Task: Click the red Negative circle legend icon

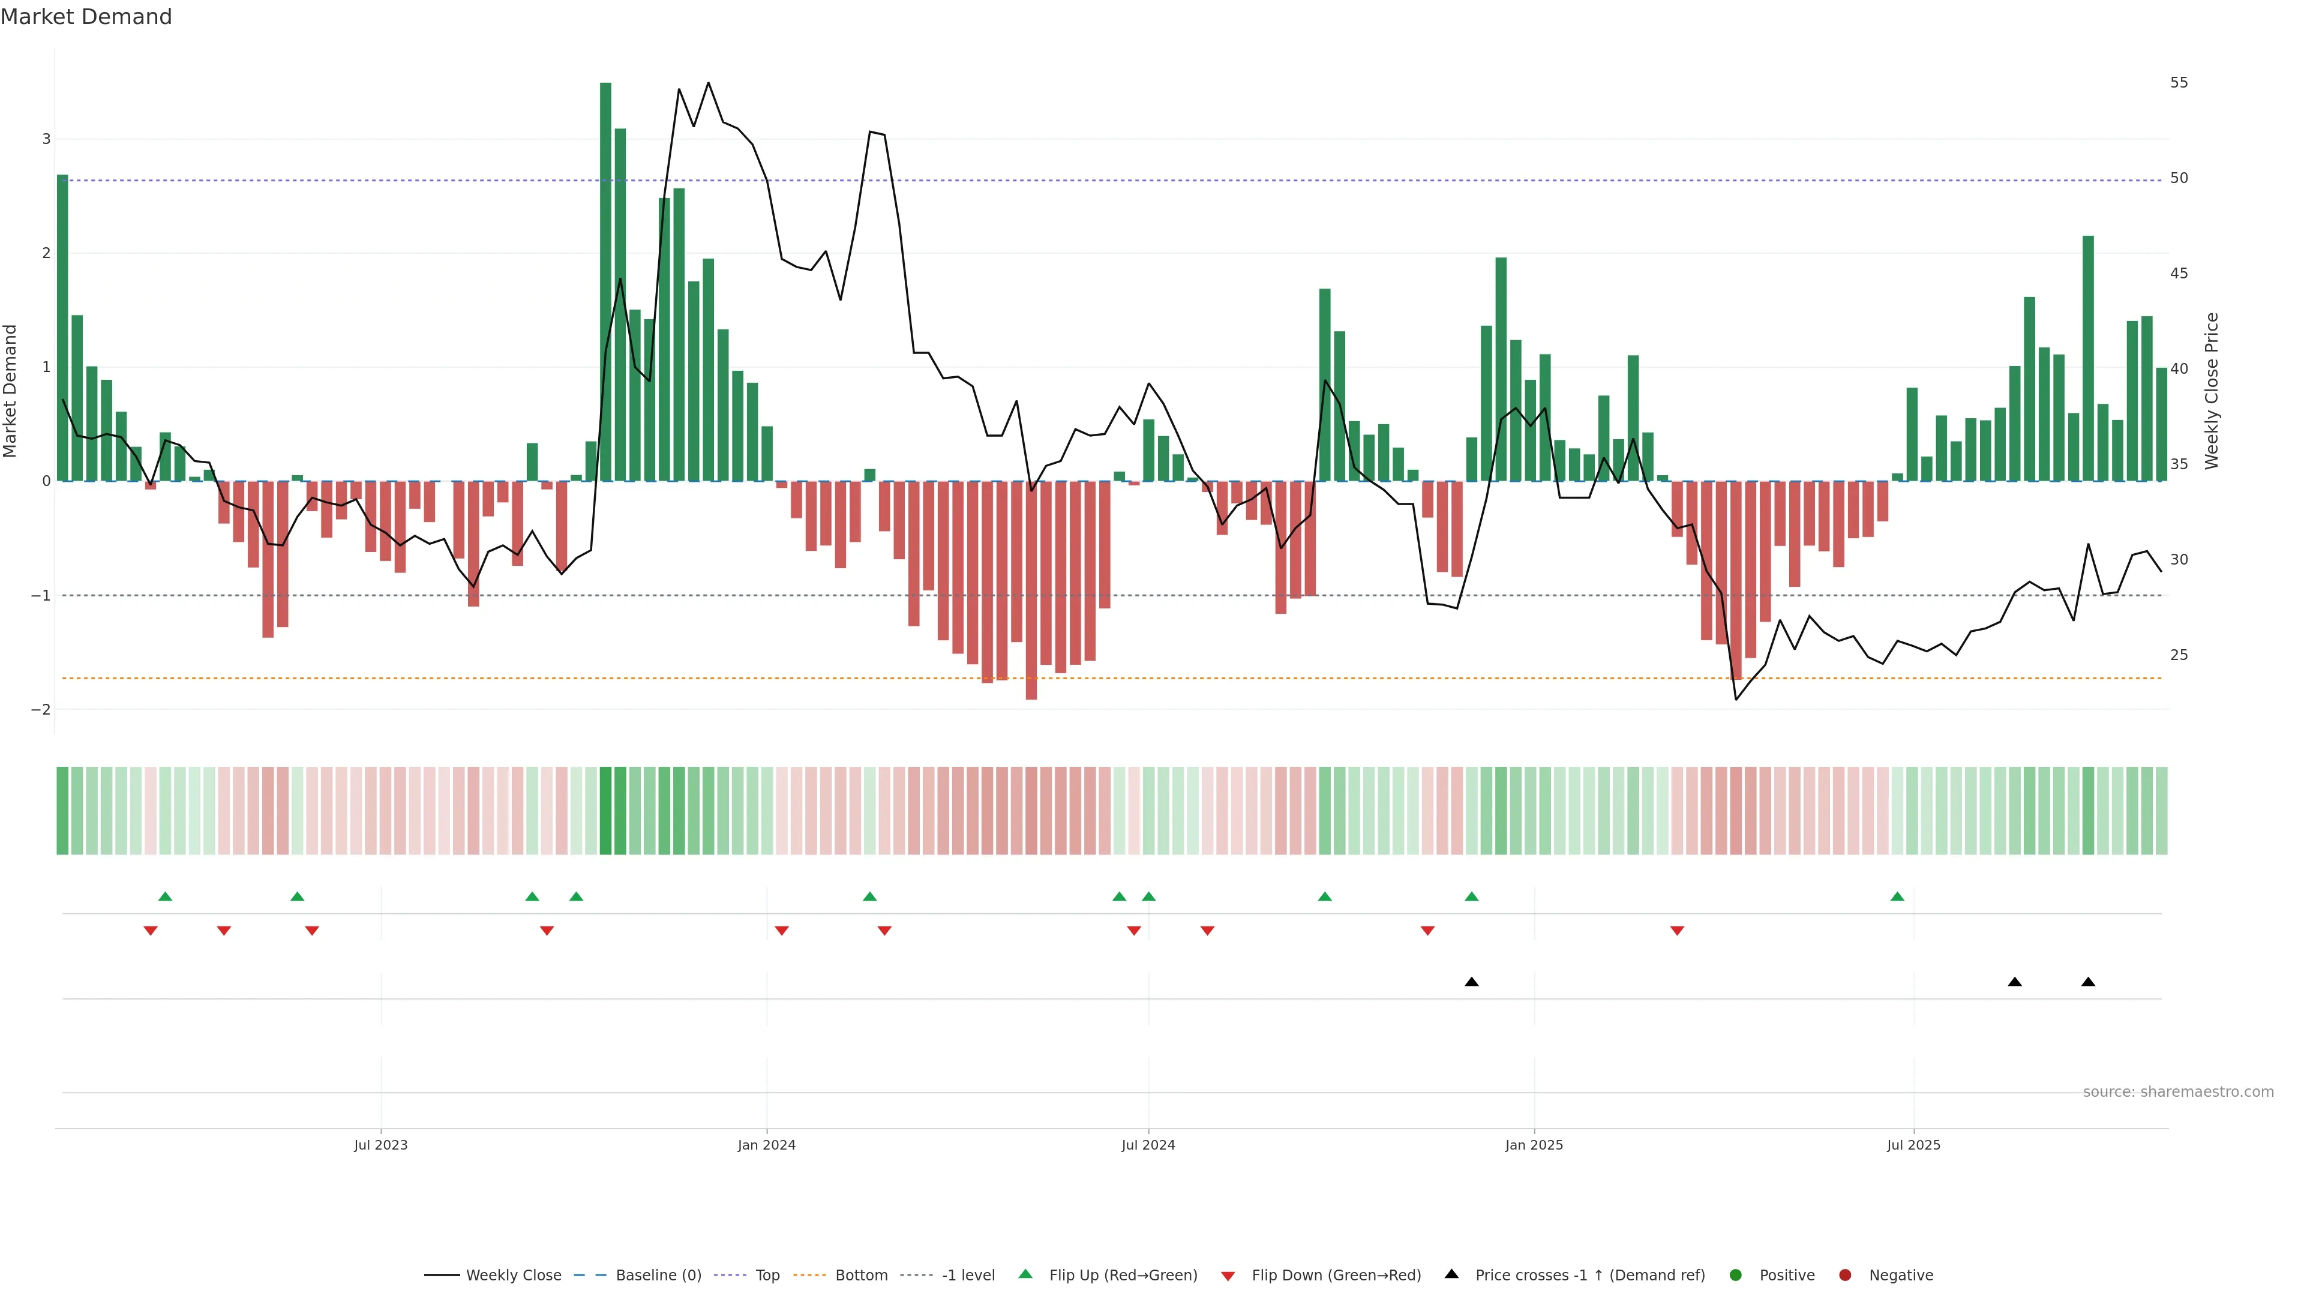Action: coord(1844,1274)
